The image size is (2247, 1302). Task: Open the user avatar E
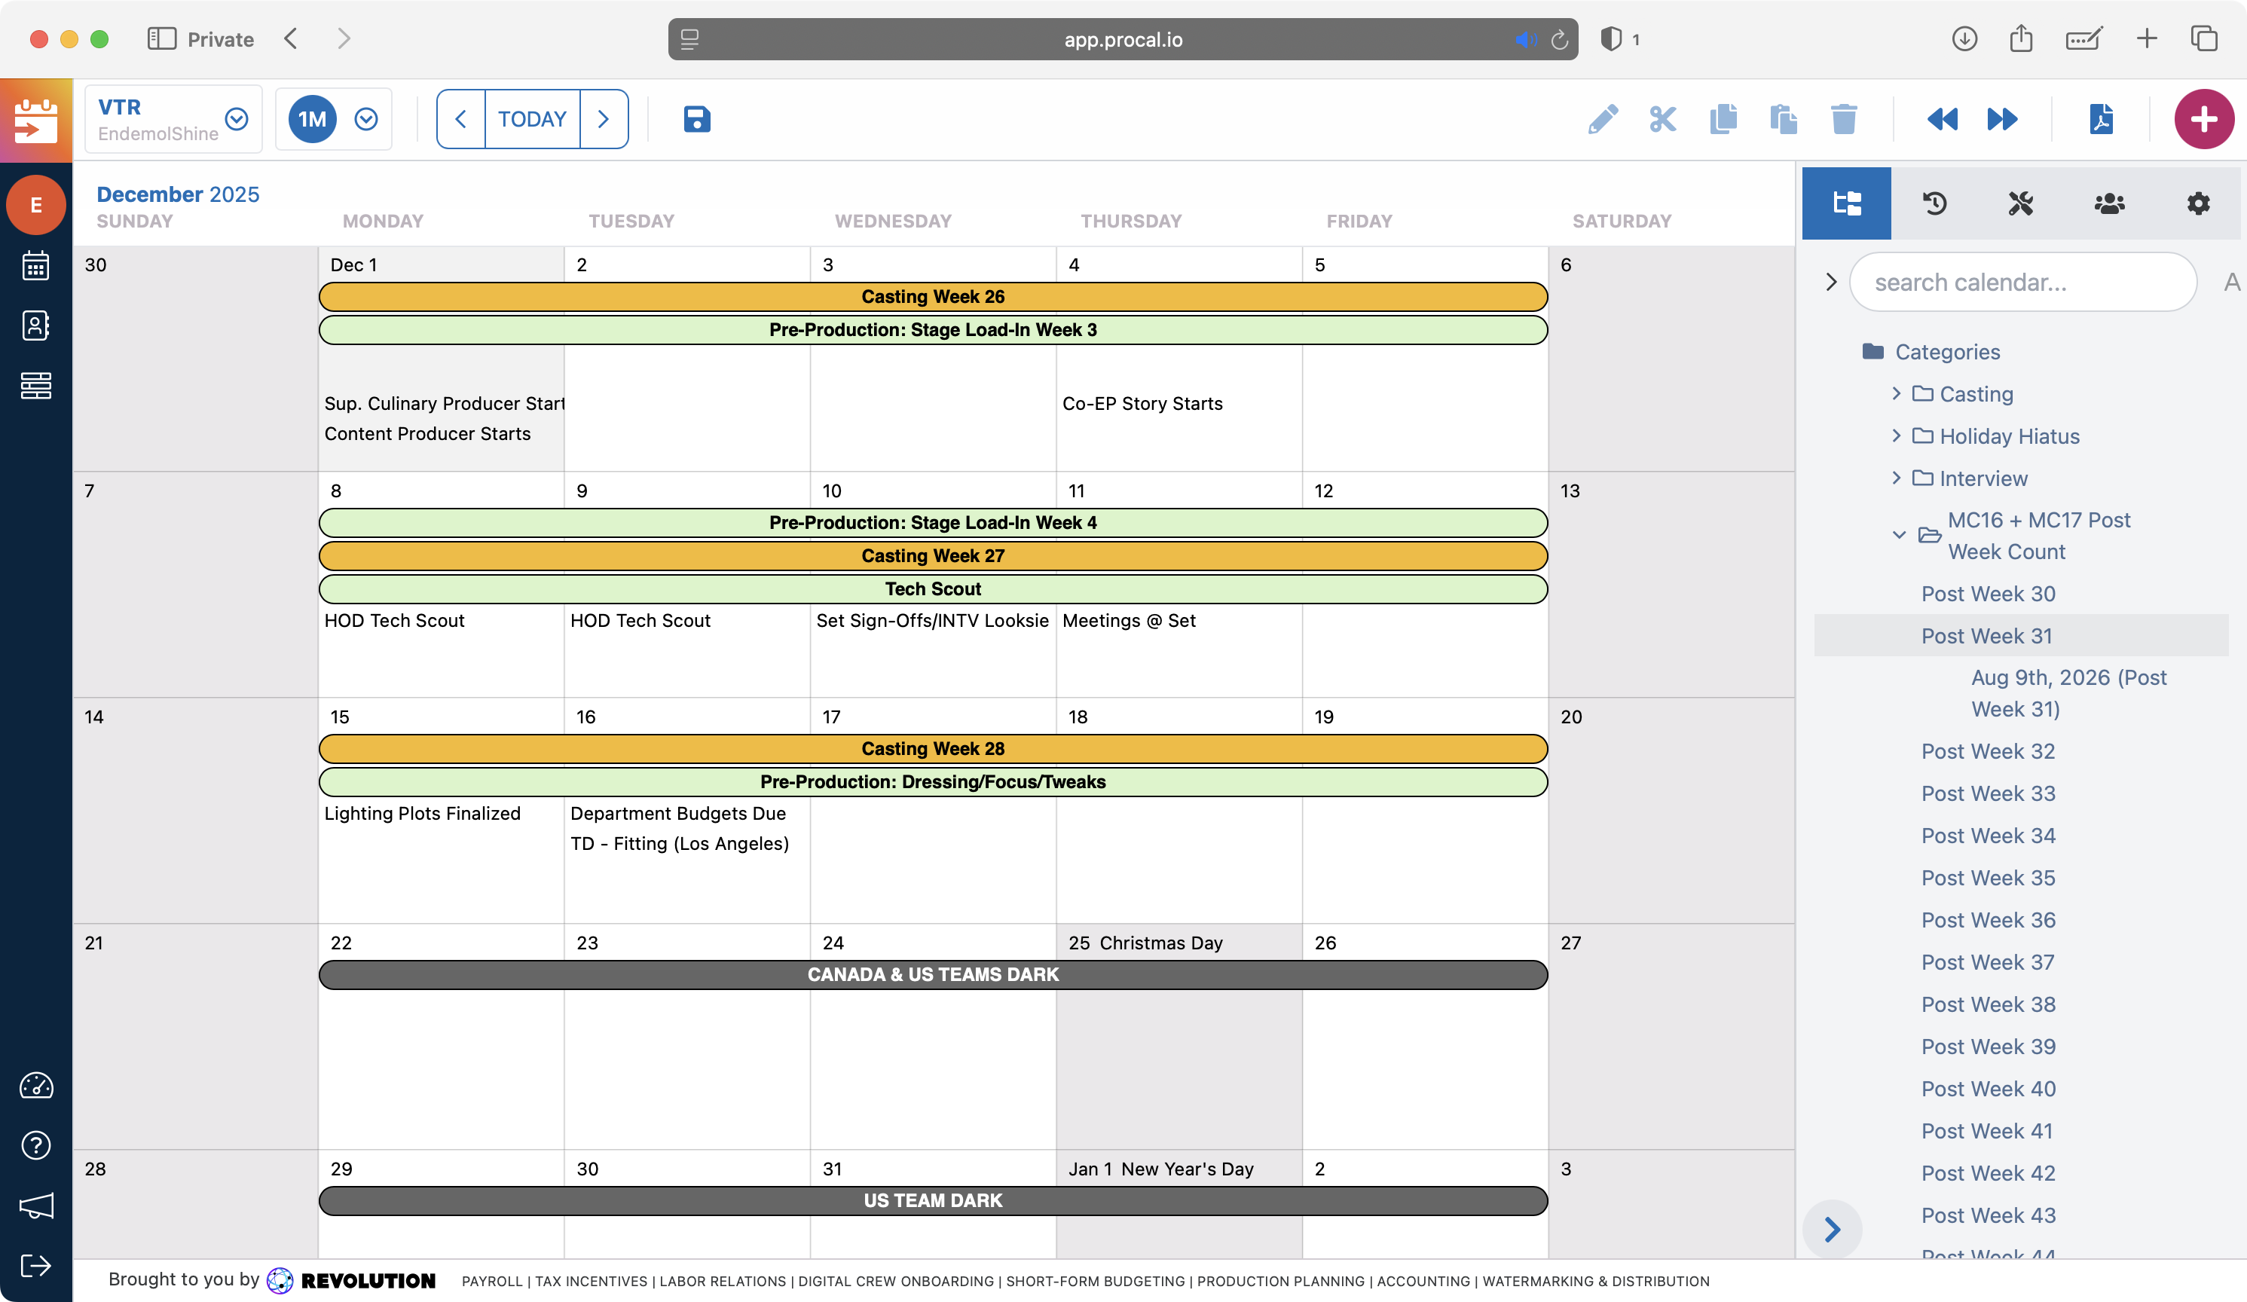click(x=35, y=205)
